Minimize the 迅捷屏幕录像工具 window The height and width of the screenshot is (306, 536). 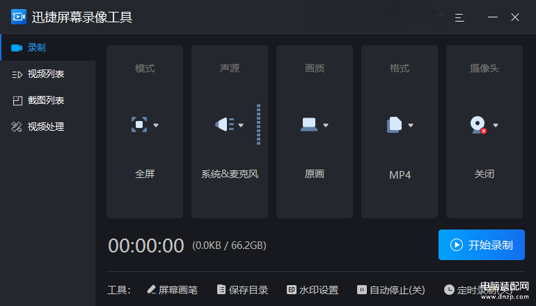click(493, 17)
